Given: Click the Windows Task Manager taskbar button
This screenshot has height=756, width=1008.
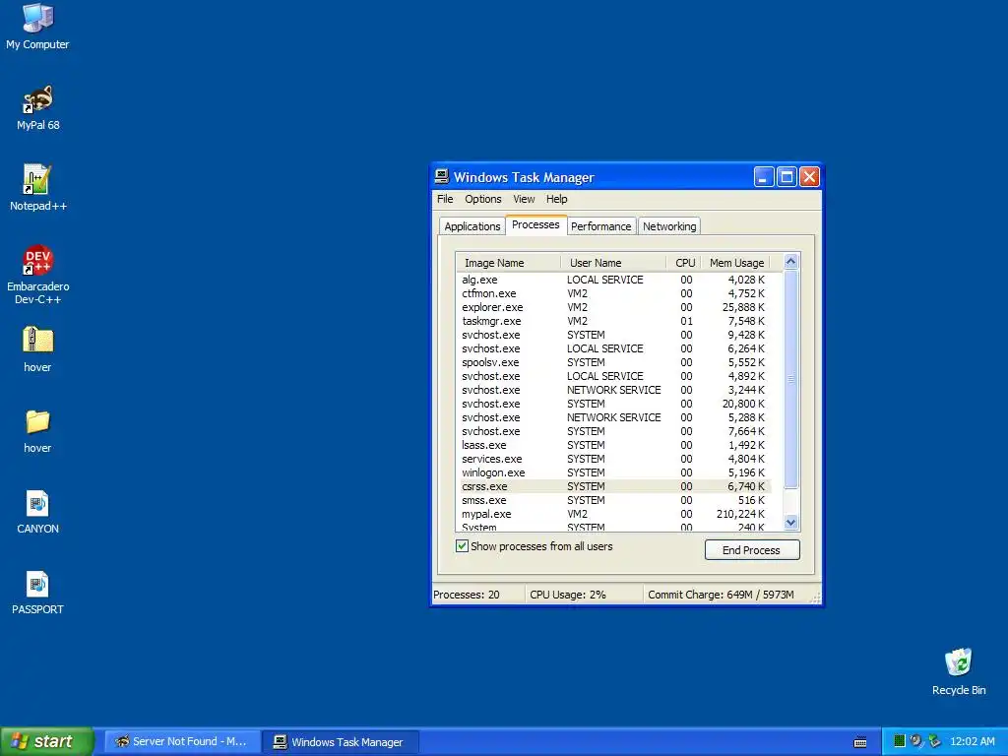Looking at the screenshot, I should (x=341, y=742).
